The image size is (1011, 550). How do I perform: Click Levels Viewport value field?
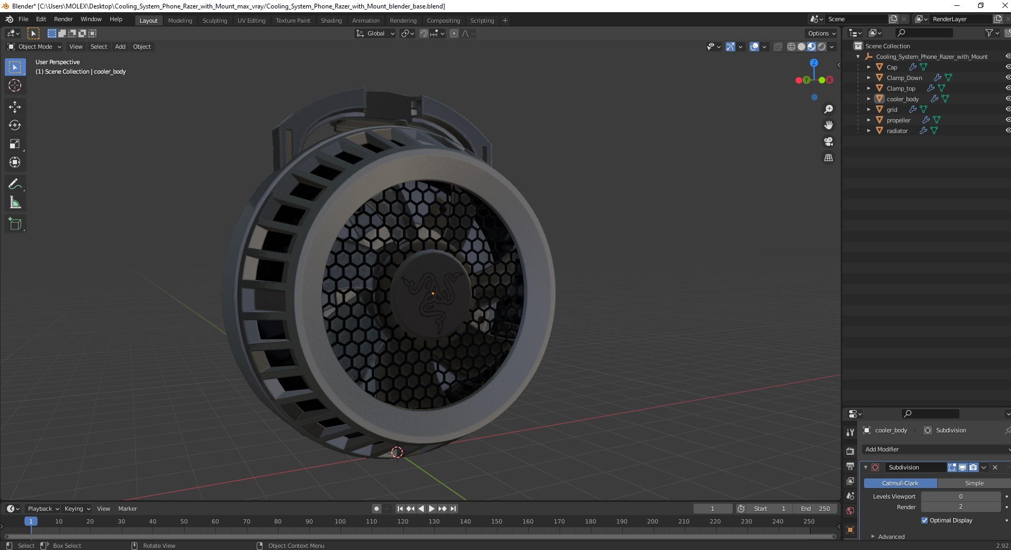tap(961, 496)
